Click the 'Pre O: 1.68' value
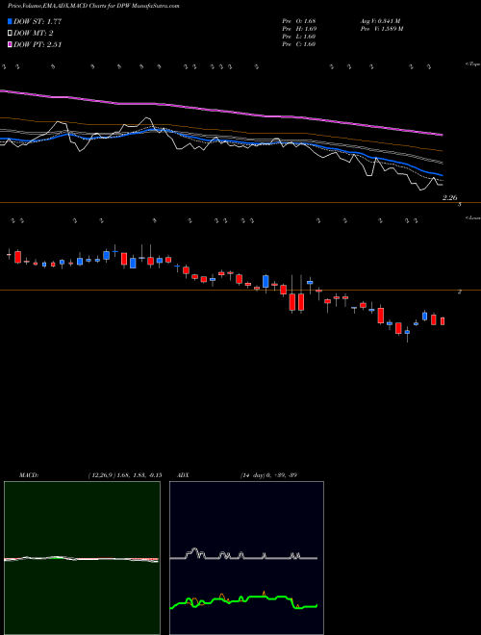This screenshot has width=481, height=635. click(x=299, y=21)
